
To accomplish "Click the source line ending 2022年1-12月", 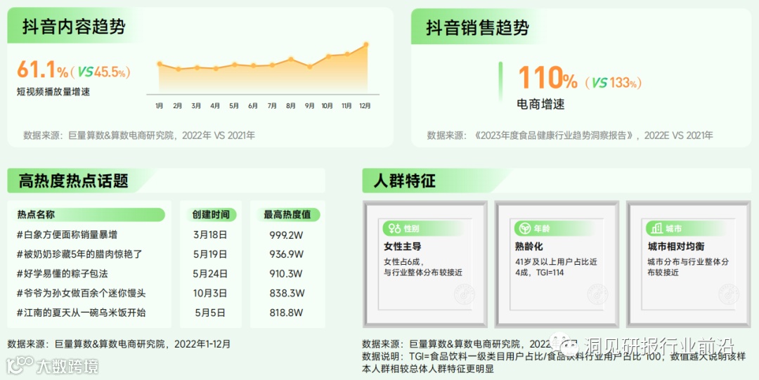I will (119, 344).
